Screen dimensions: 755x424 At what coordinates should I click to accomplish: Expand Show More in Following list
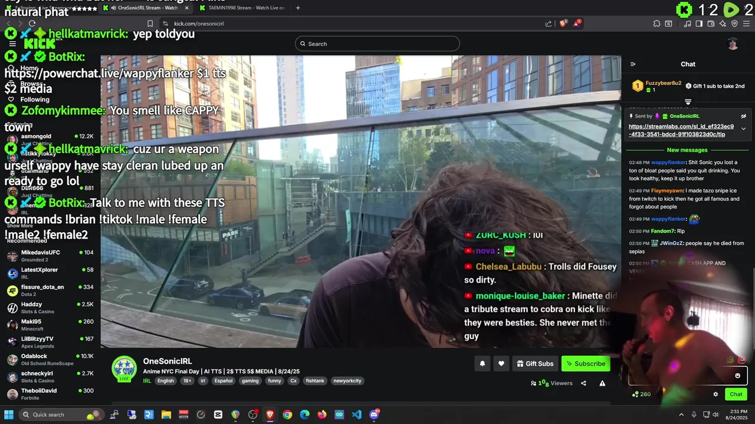[x=20, y=226]
